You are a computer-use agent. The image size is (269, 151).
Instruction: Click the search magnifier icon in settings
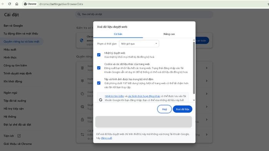click(79, 14)
